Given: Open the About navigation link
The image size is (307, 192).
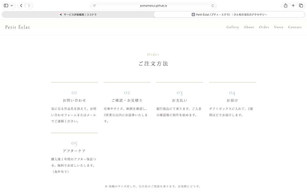Looking at the screenshot, I should pos(249,27).
